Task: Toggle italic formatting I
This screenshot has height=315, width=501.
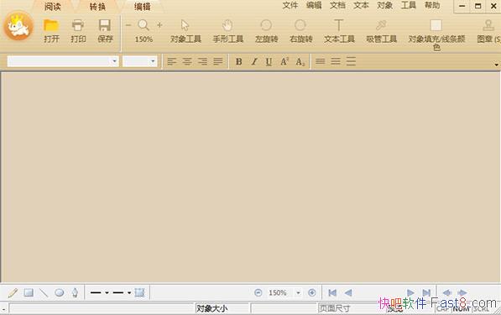Action: (254, 61)
